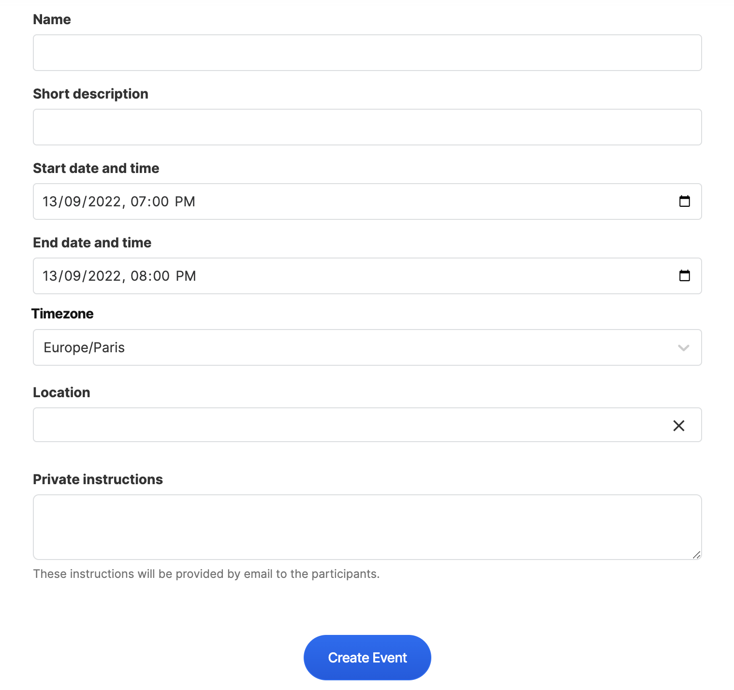The height and width of the screenshot is (690, 734).
Task: Select the start time minutes
Action: point(160,201)
